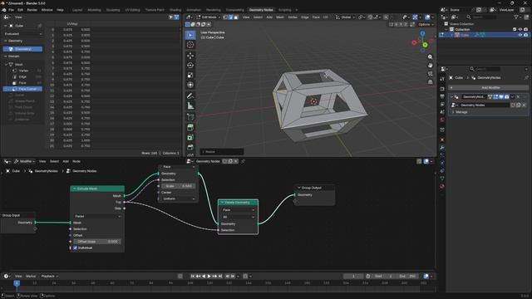
Task: Open the Face domain dropdown in Delete Geometry
Action: point(238,210)
